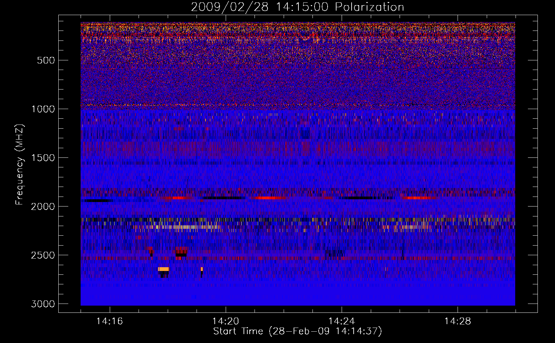Click the 1000 frequency tick label

click(x=43, y=109)
